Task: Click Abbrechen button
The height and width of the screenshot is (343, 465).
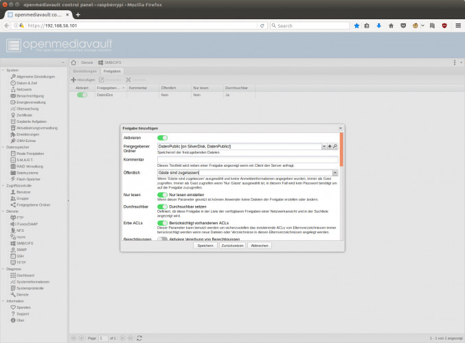Action: [x=260, y=246]
